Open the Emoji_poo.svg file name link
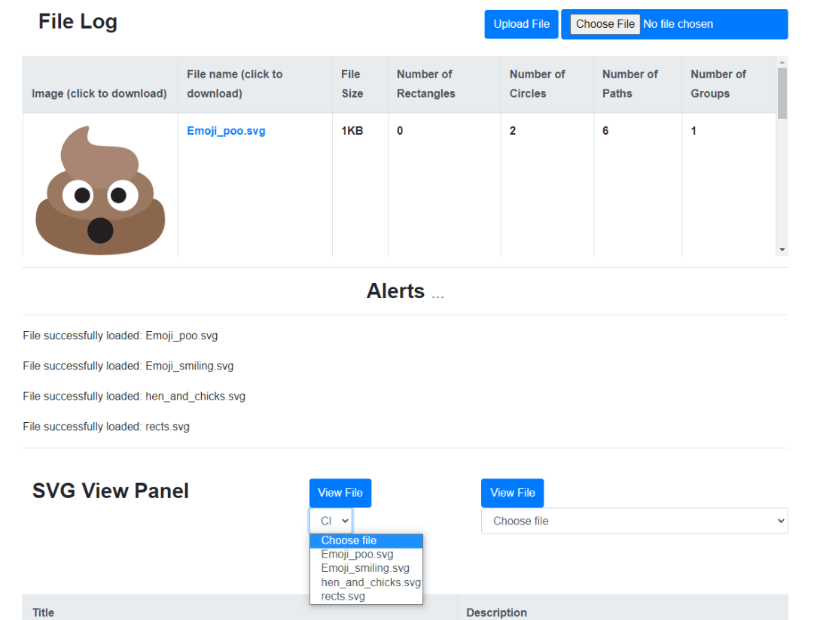Screen dimensions: 820x620 tap(226, 131)
